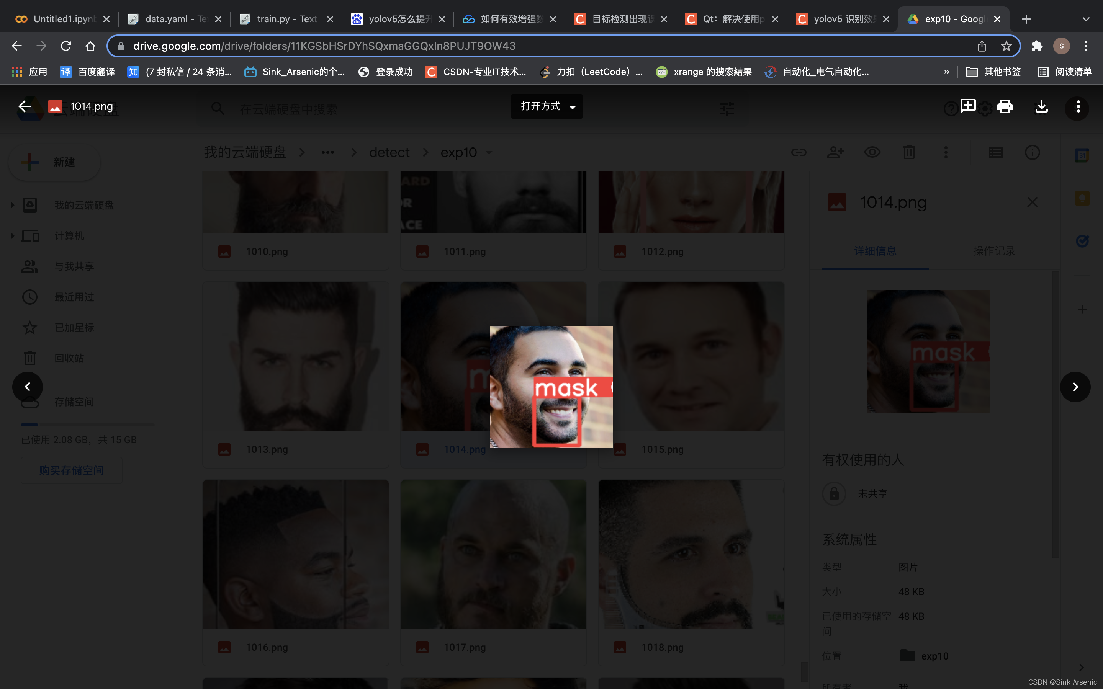Go to the next image with the right arrow
The height and width of the screenshot is (689, 1103).
point(1075,387)
